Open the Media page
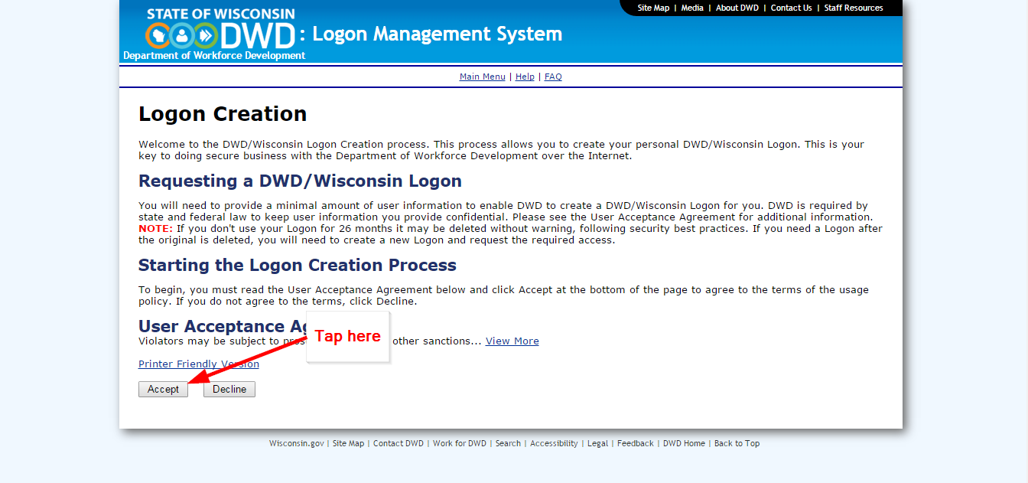Image resolution: width=1028 pixels, height=483 pixels. point(692,8)
